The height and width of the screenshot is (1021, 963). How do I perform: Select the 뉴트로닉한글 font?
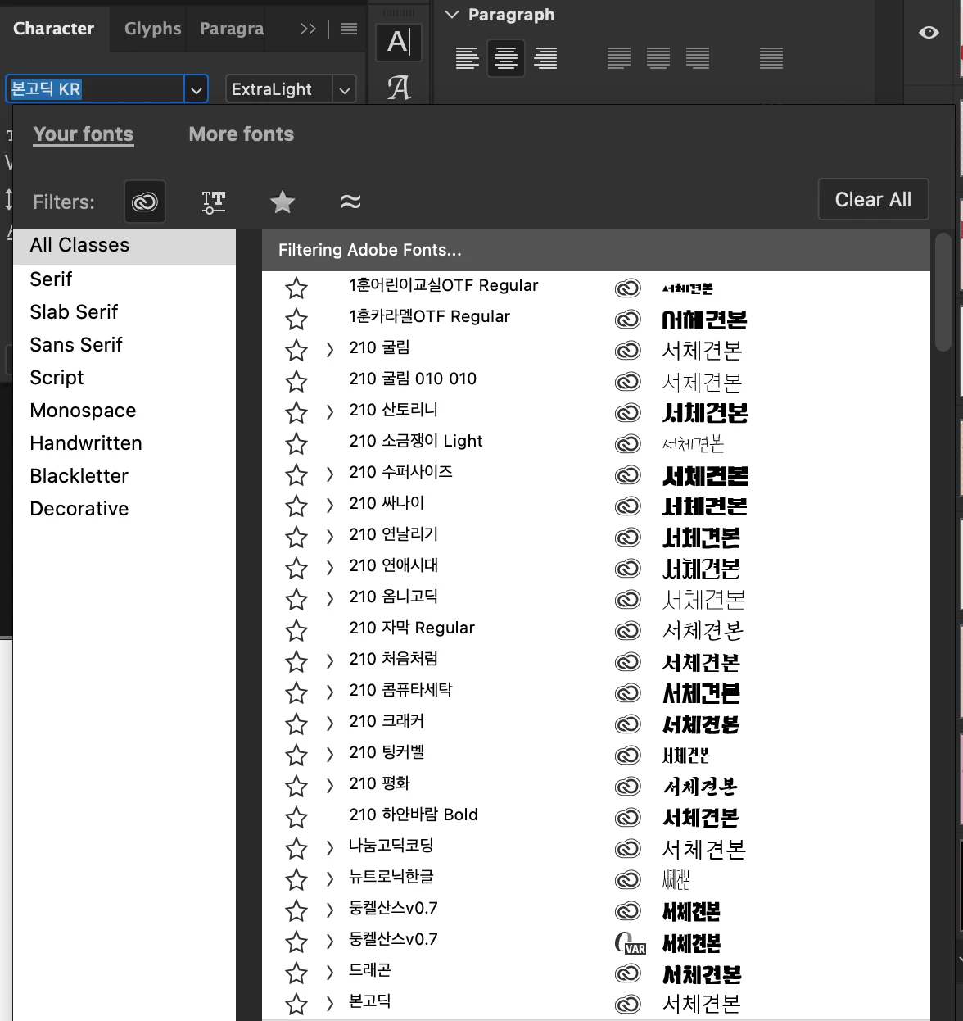pos(391,877)
